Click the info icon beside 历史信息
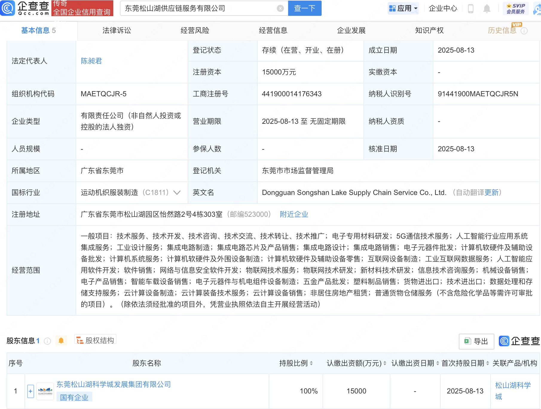541x409 pixels. (x=524, y=31)
